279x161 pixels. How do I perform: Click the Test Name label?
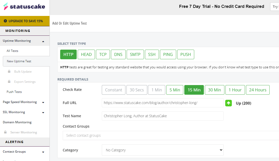click(72, 116)
